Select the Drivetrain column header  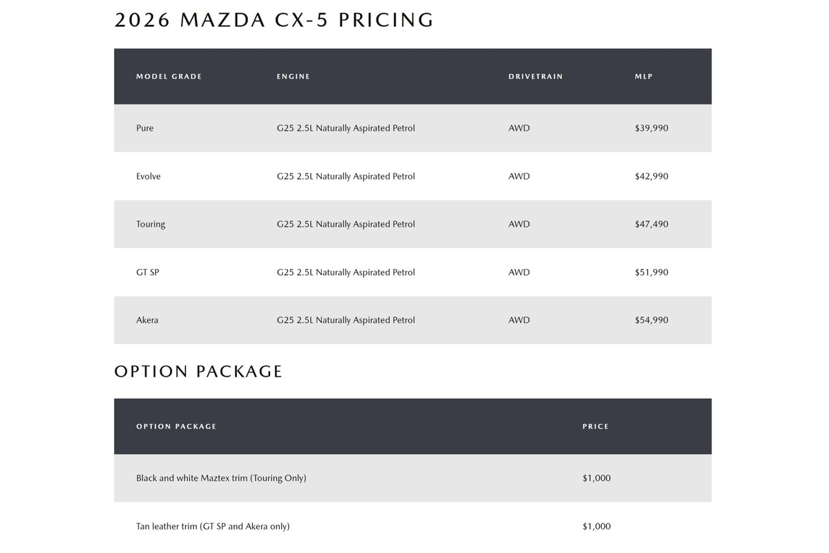[535, 77]
